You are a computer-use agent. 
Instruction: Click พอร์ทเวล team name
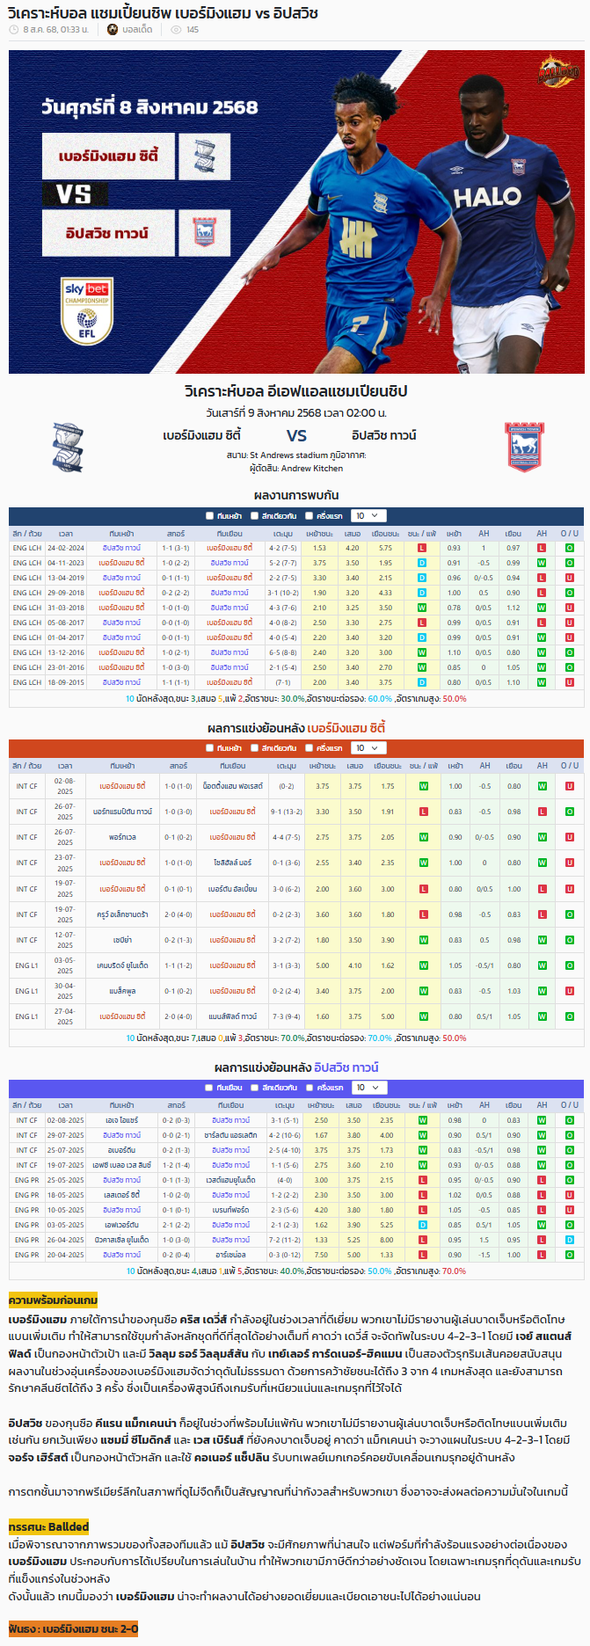point(122,837)
